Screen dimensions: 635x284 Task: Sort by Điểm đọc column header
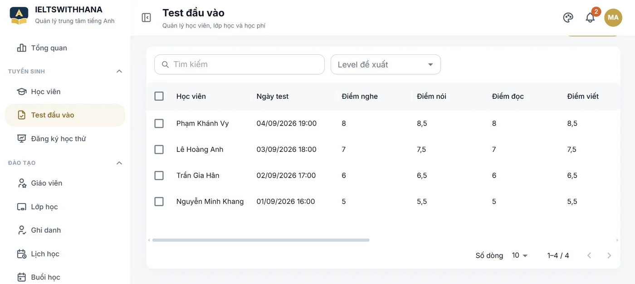508,96
